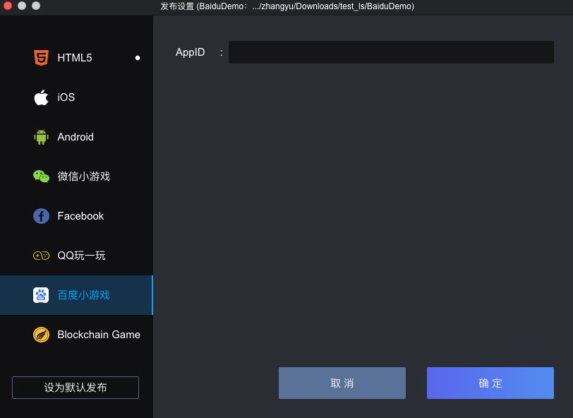Open the Android publish settings
The height and width of the screenshot is (418, 573).
coord(76,137)
